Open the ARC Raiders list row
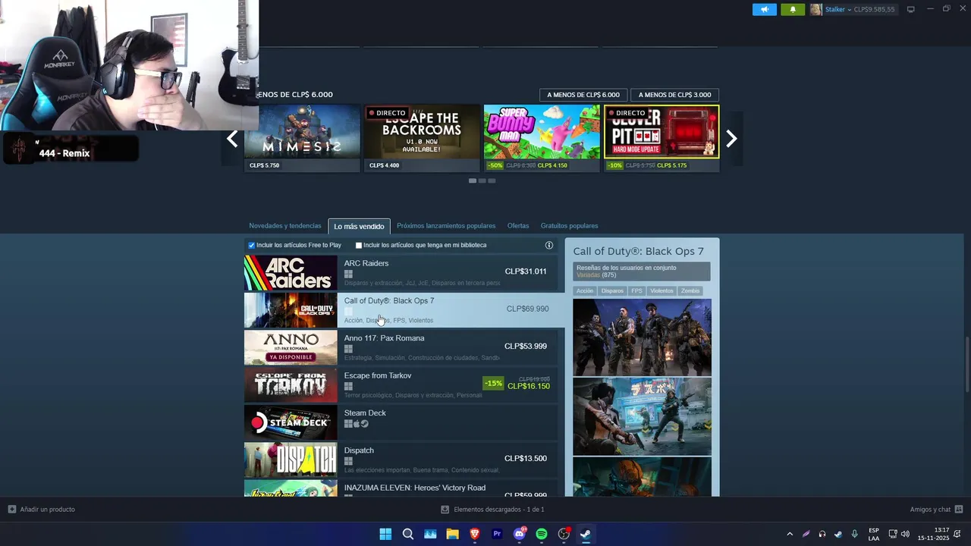This screenshot has height=546, width=971. pyautogui.click(x=401, y=273)
